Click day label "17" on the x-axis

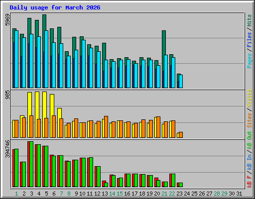click(x=134, y=194)
